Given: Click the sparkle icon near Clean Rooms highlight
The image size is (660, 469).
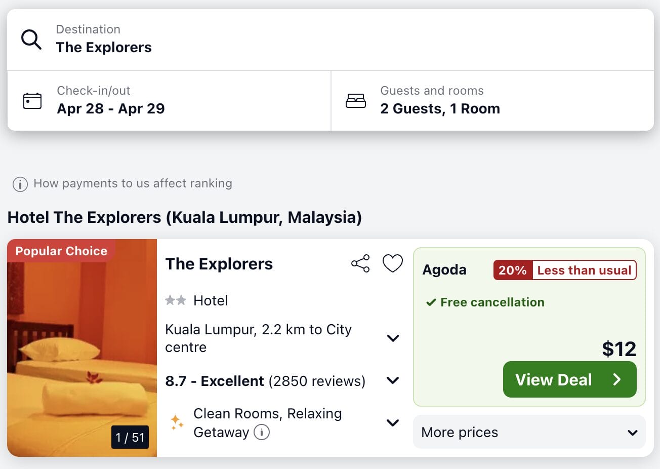Looking at the screenshot, I should [x=176, y=422].
